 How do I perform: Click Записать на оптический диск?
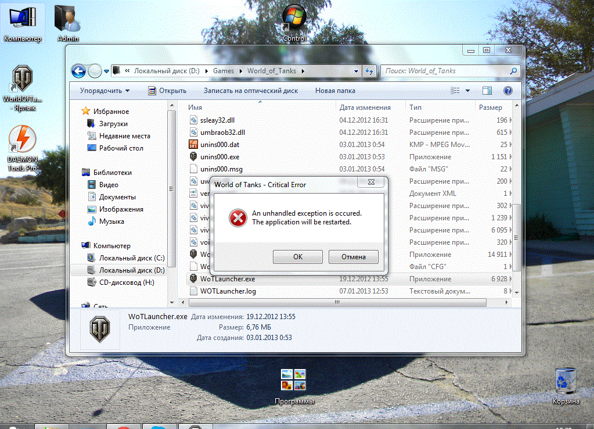click(251, 91)
